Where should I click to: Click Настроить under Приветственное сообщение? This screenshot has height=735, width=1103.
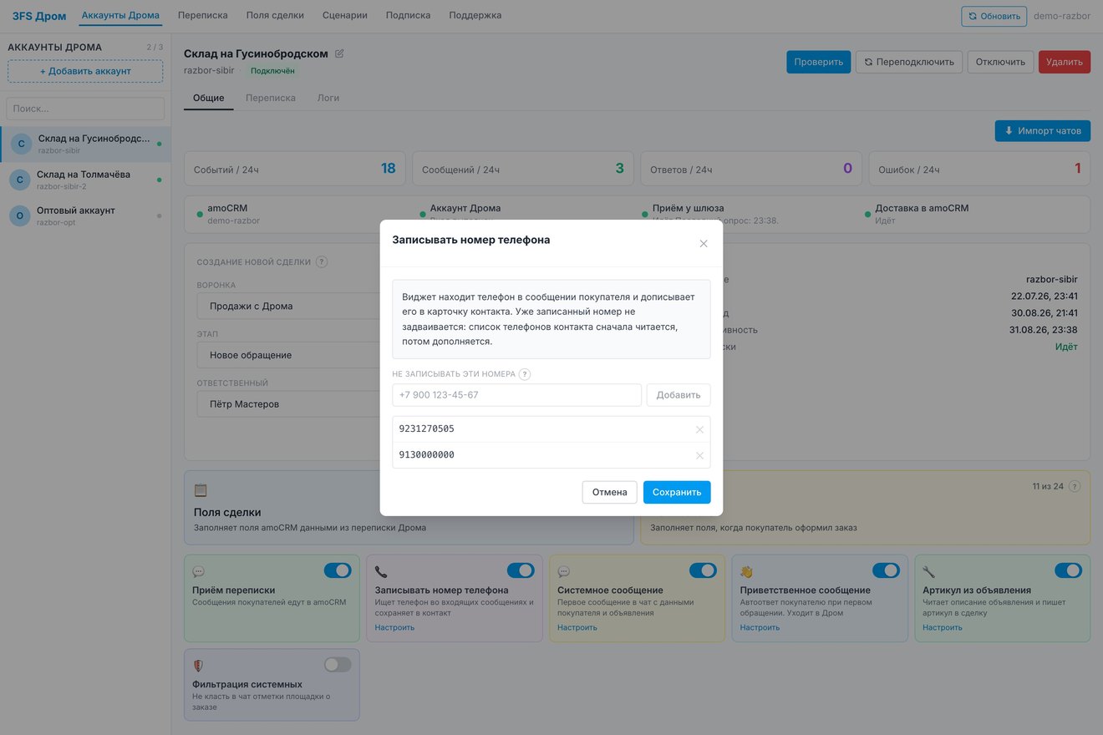(760, 627)
